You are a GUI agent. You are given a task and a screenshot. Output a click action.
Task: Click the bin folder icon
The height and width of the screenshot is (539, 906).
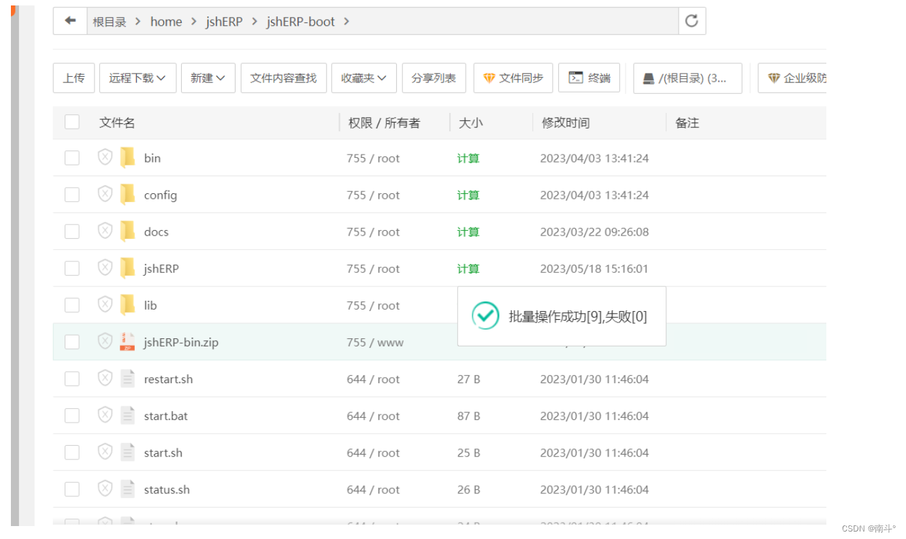click(x=127, y=158)
